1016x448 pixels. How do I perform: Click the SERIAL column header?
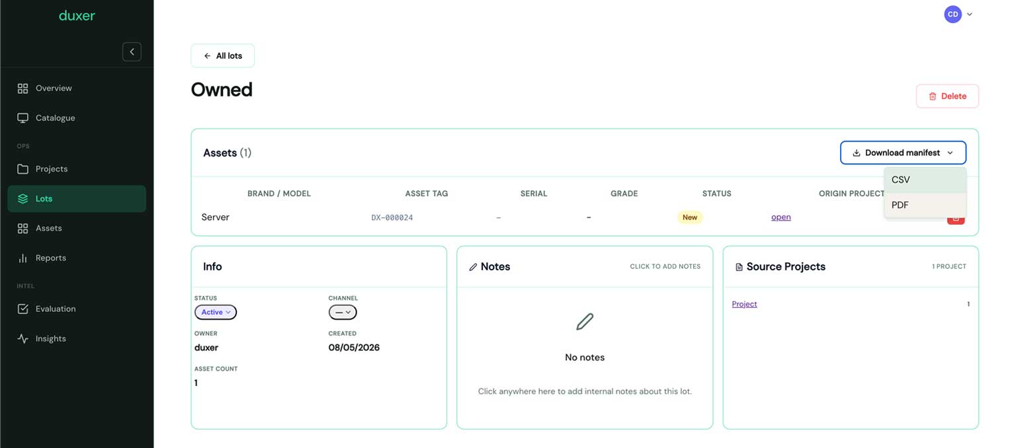[534, 194]
